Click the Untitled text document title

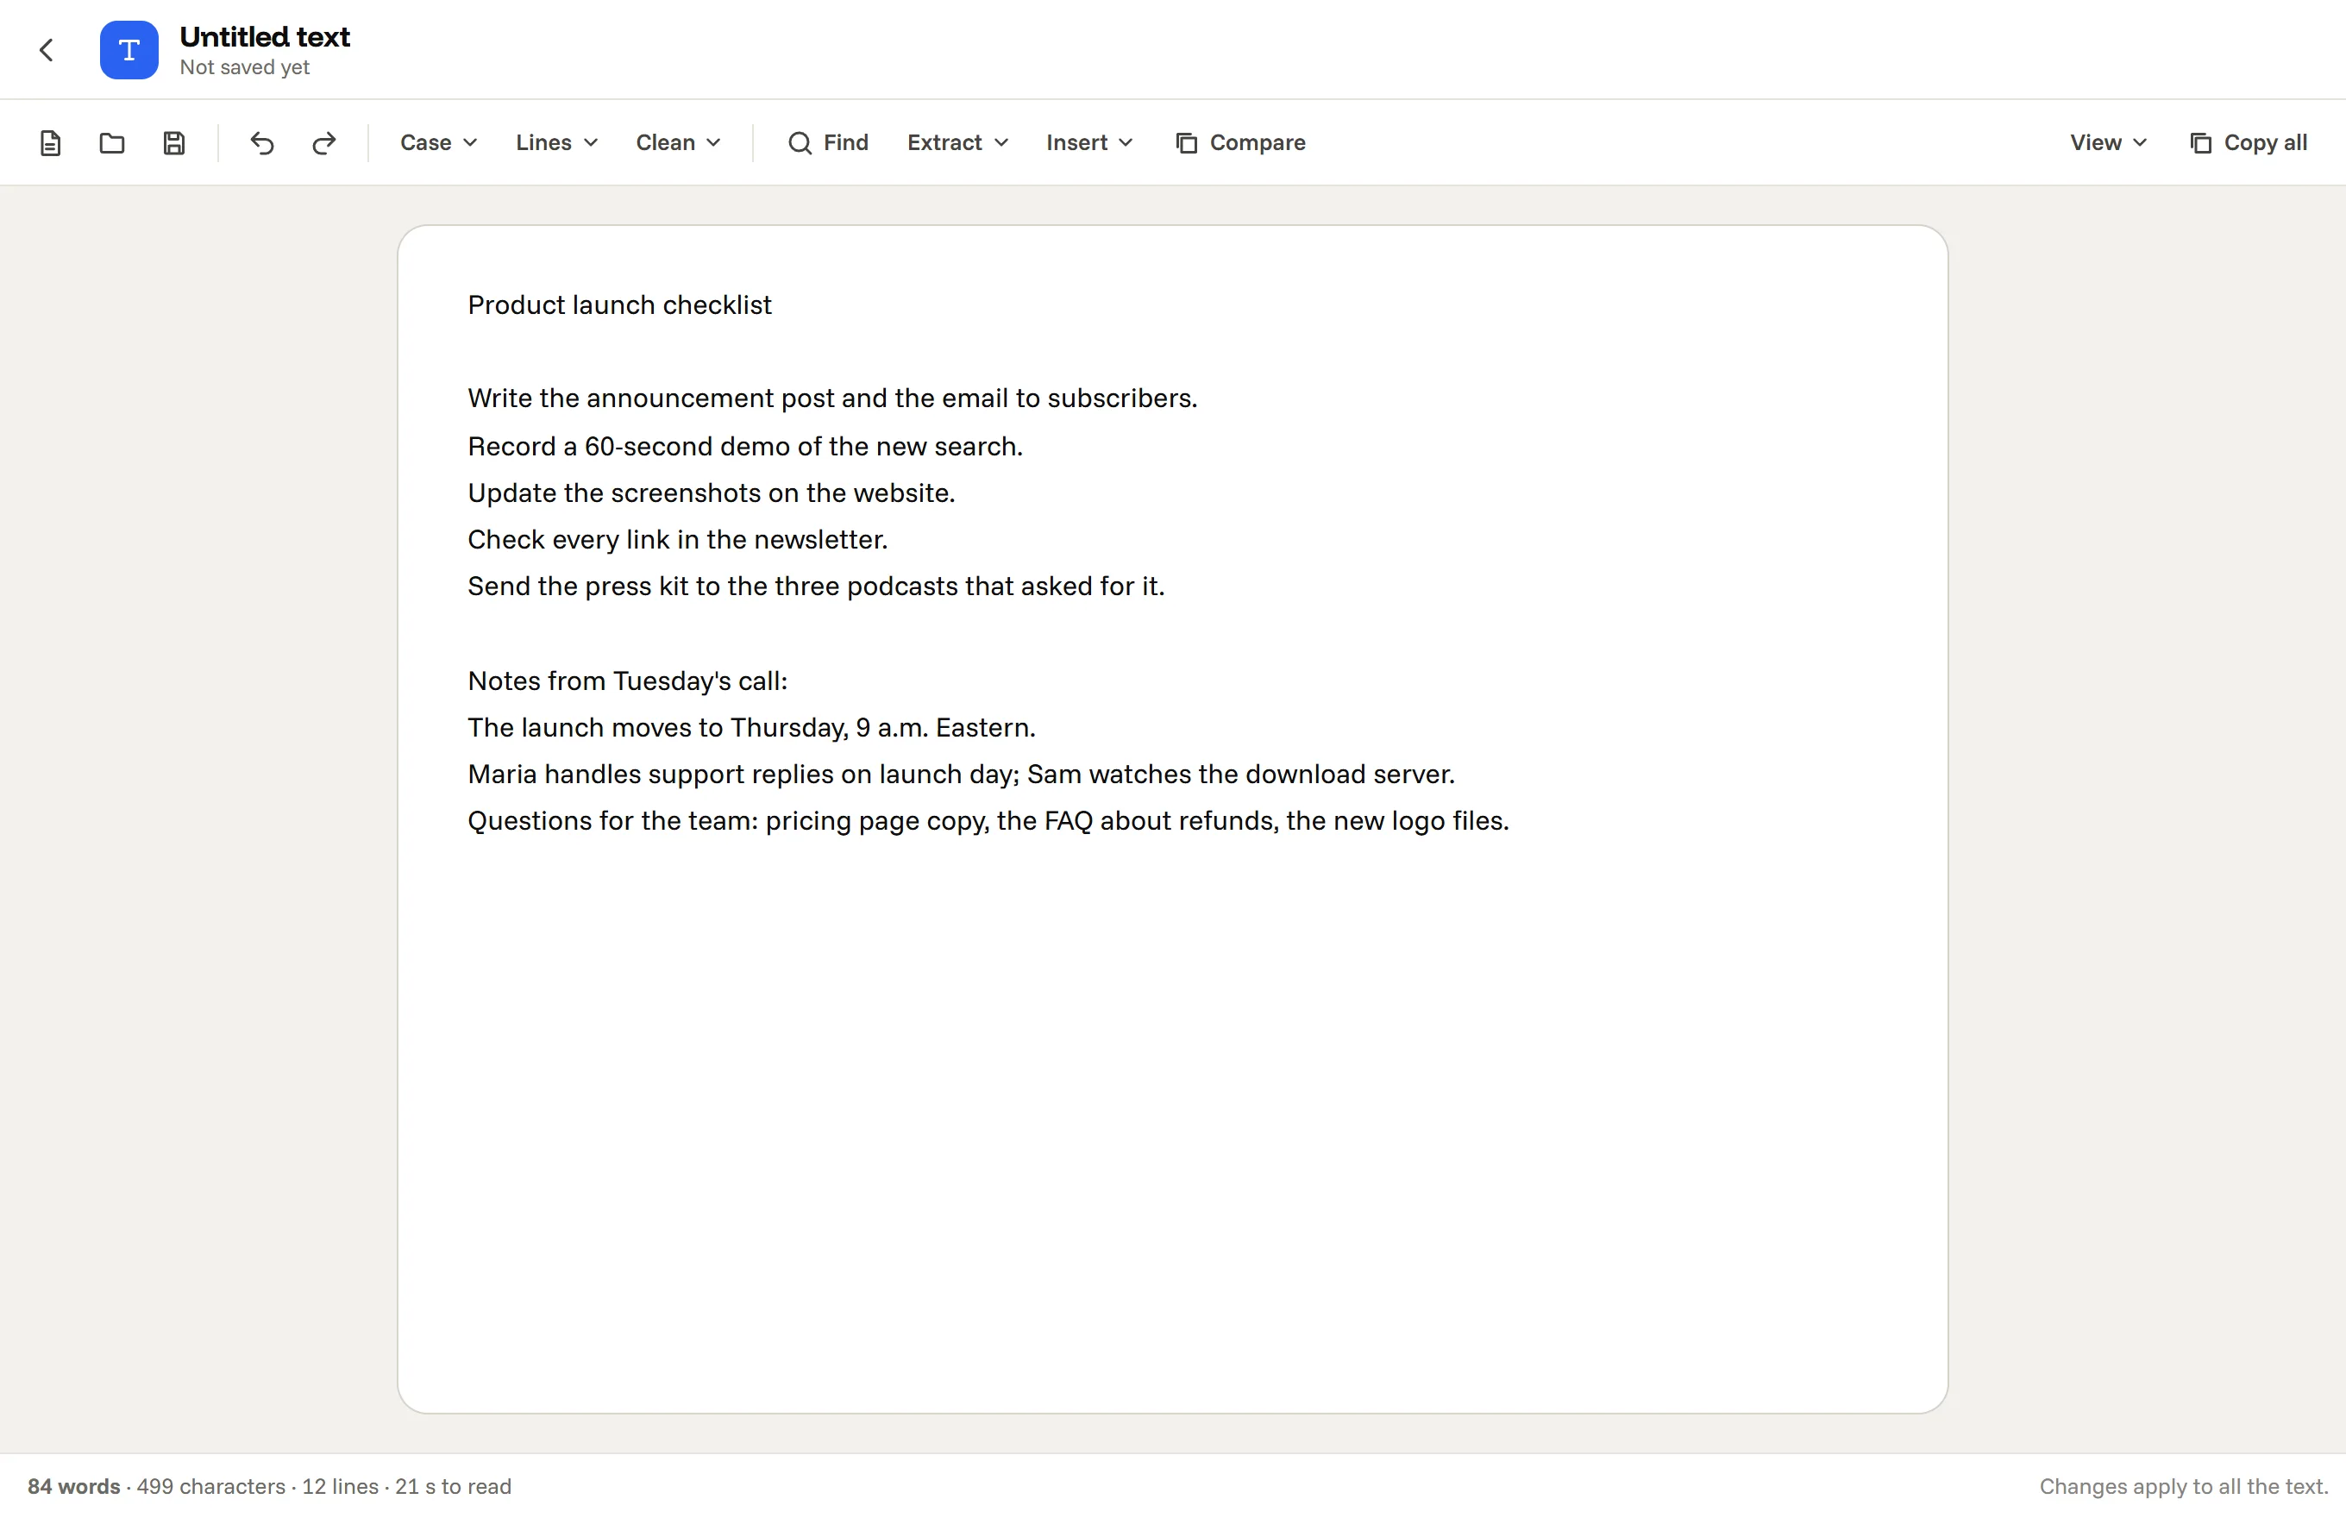pos(264,36)
